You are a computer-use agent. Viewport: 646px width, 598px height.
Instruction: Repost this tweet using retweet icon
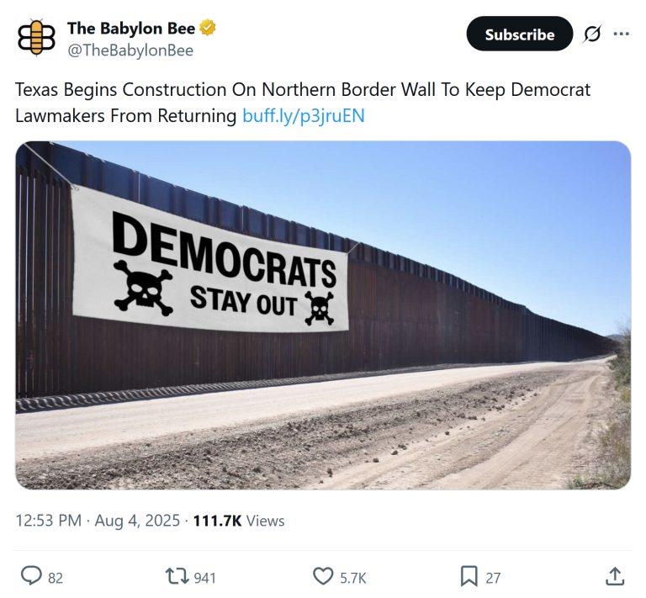(x=177, y=576)
